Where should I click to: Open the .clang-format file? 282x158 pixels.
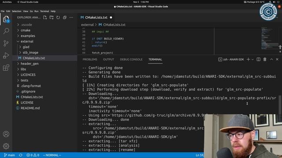[45, 86]
